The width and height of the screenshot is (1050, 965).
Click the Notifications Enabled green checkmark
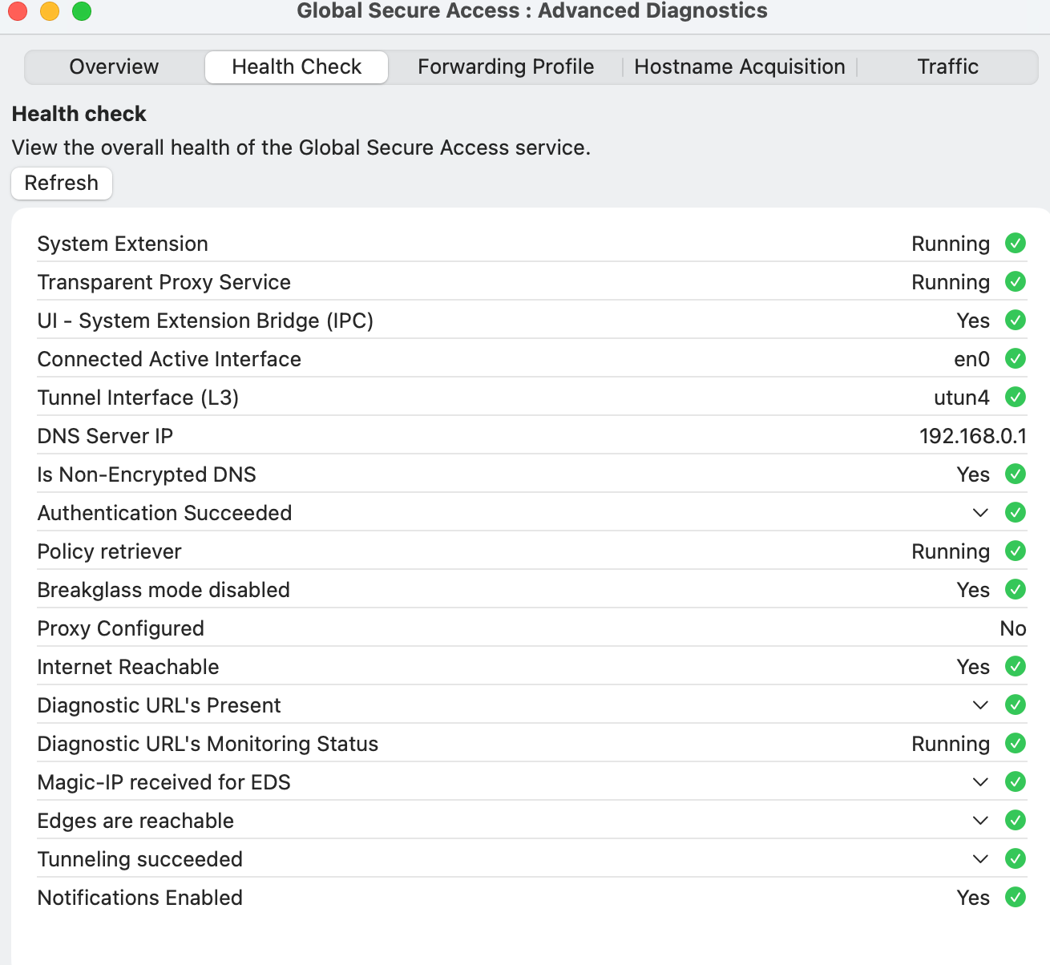tap(1016, 897)
